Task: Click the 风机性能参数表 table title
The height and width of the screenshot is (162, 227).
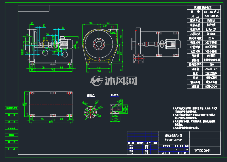Action: tap(203, 8)
